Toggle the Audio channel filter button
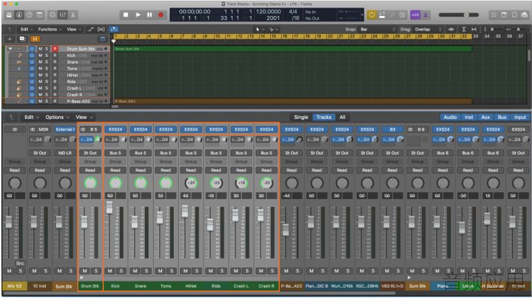Viewport: 532px width, 298px height. [x=450, y=117]
